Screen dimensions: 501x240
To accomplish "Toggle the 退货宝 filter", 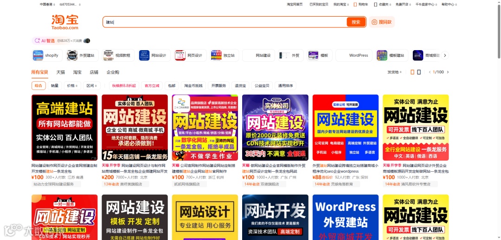I will 240,85.
